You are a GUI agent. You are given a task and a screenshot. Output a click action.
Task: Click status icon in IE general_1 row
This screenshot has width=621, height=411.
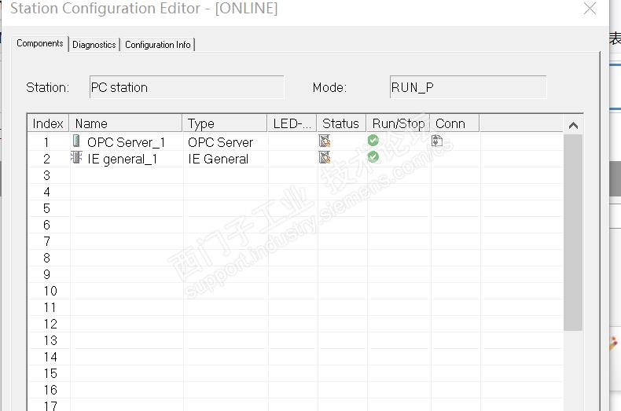pos(325,157)
